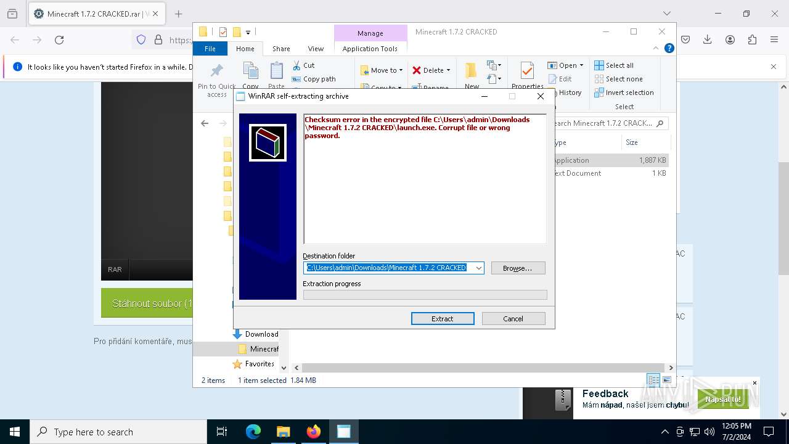The width and height of the screenshot is (789, 444).
Task: Collapse the Explorer ribbon with chevron
Action: [x=656, y=48]
